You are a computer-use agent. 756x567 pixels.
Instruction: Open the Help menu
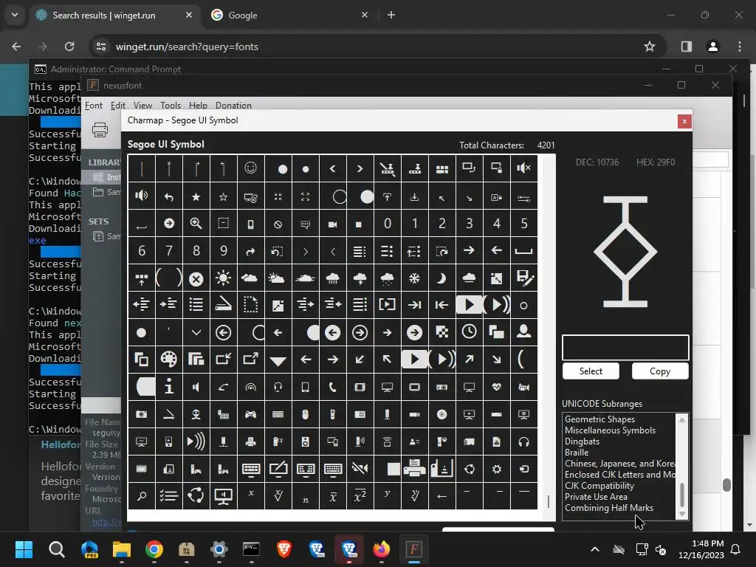(x=198, y=105)
